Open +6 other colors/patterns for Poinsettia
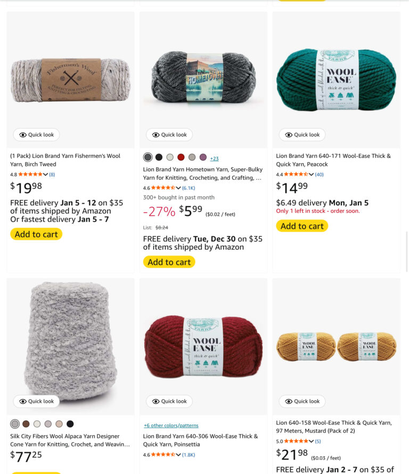The image size is (409, 474). click(171, 425)
